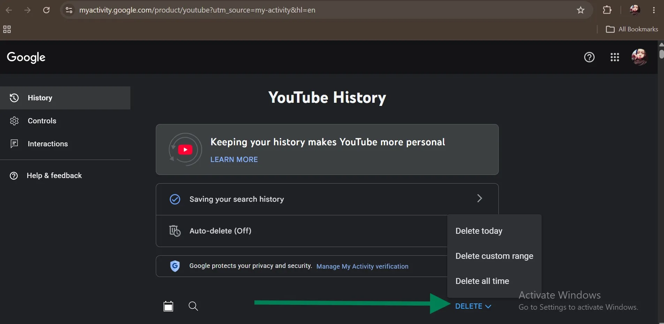Click the address bar URL
The height and width of the screenshot is (324, 664).
[197, 10]
